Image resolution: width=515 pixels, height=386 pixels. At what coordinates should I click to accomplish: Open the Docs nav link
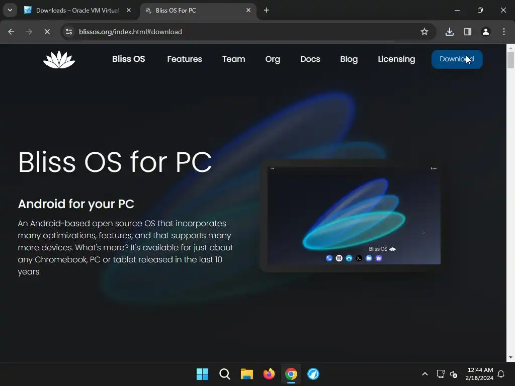point(310,59)
